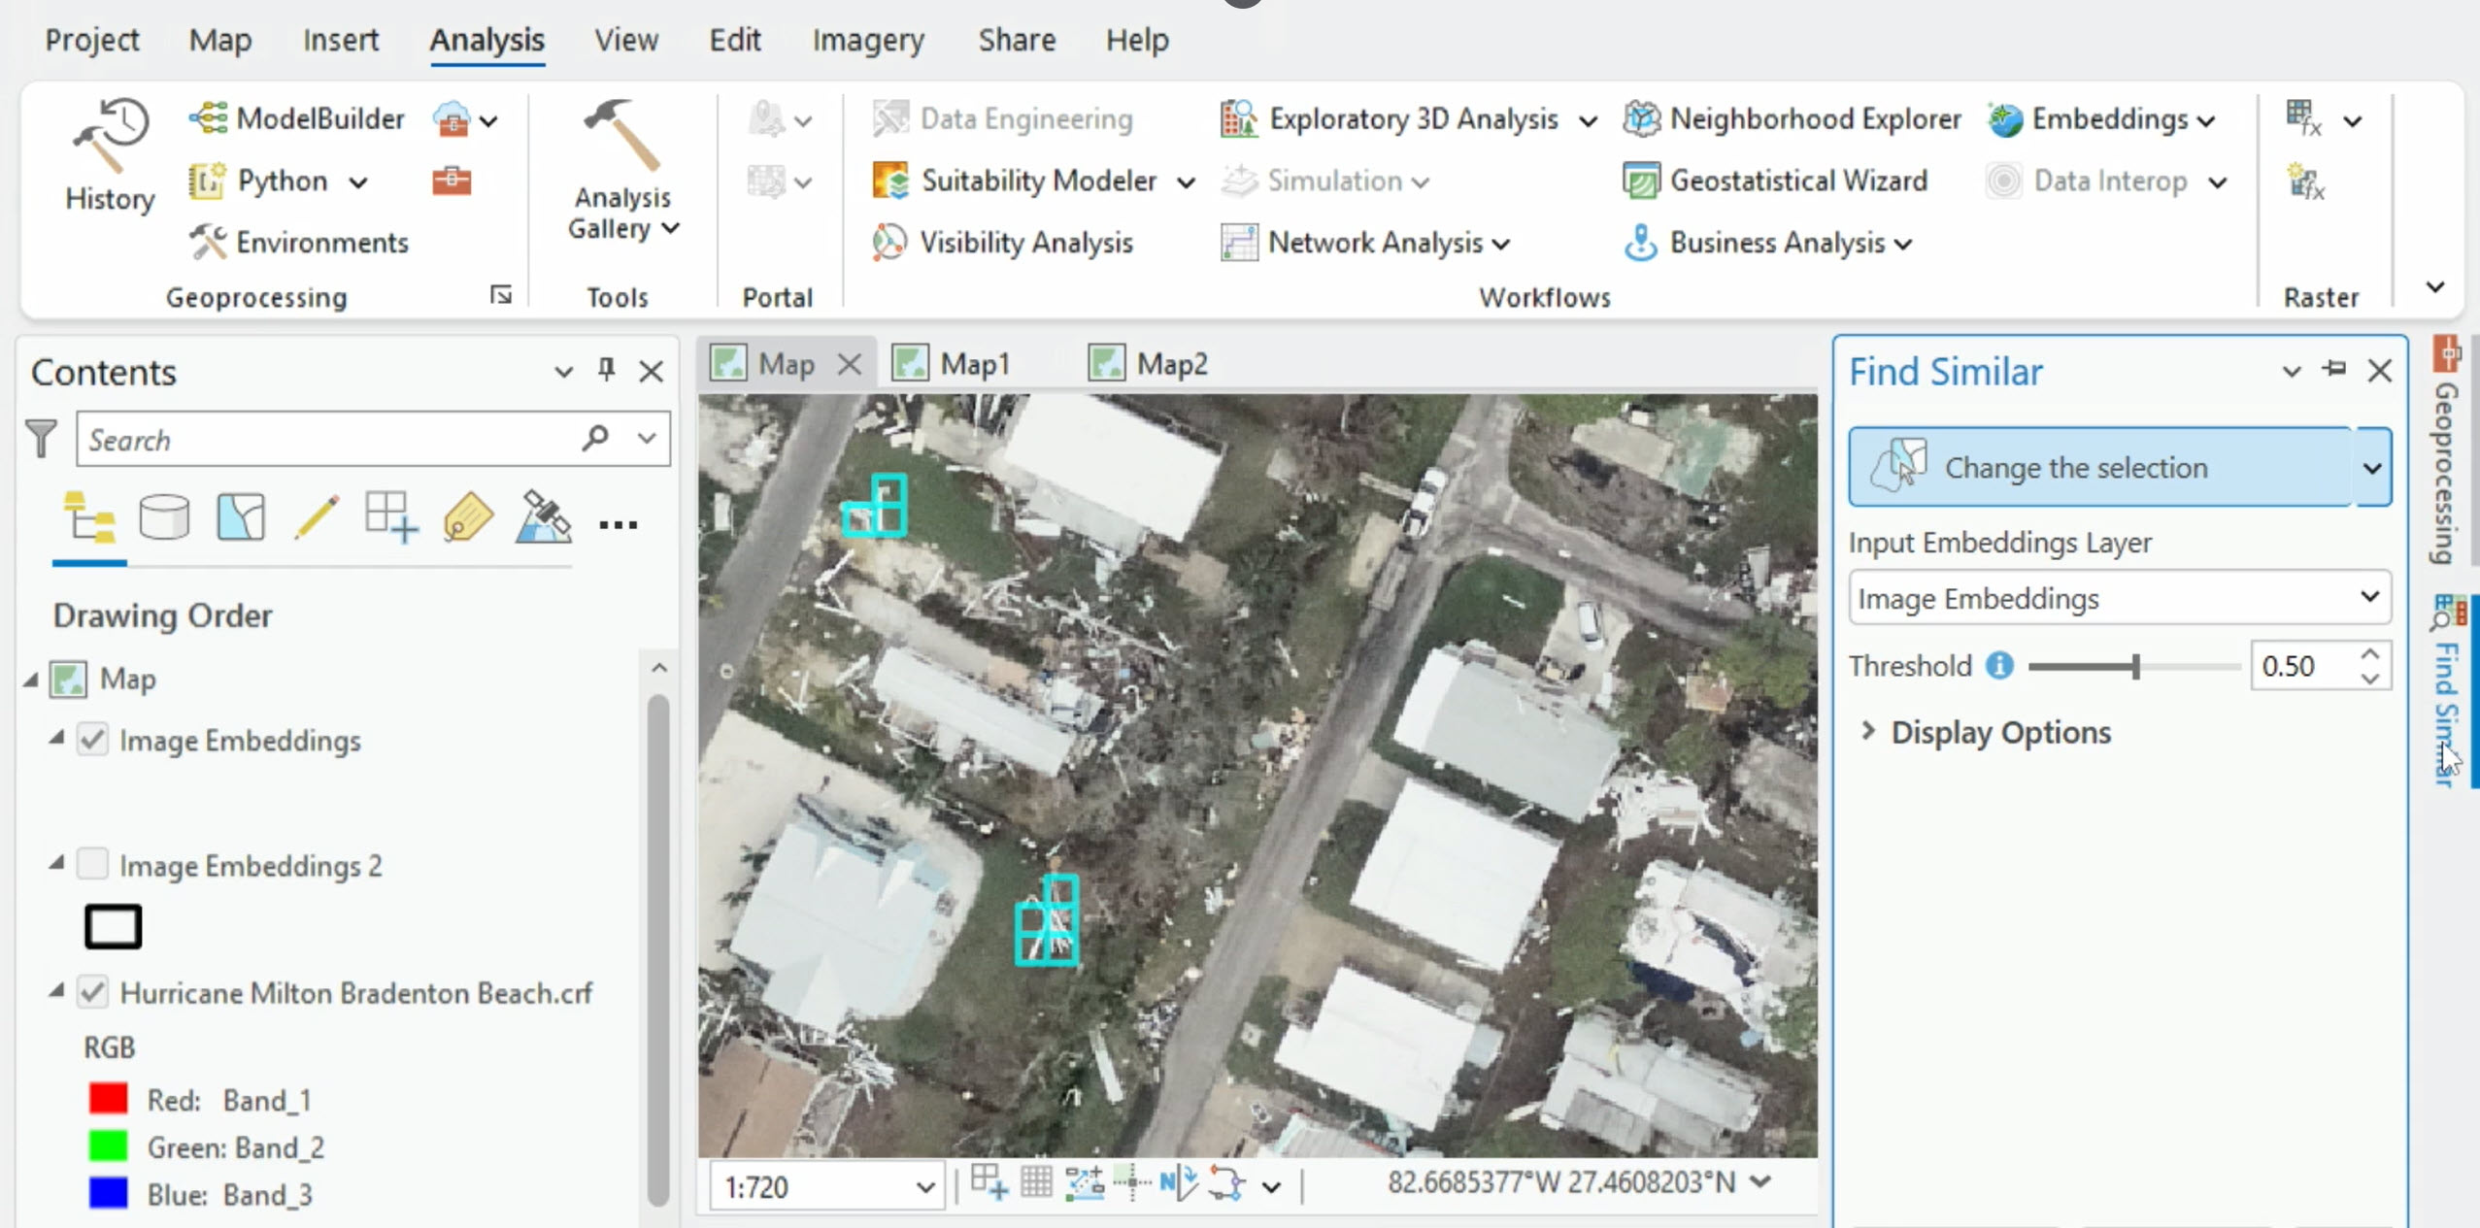Click the List By Editing pencil icon
The height and width of the screenshot is (1228, 2480).
point(317,517)
